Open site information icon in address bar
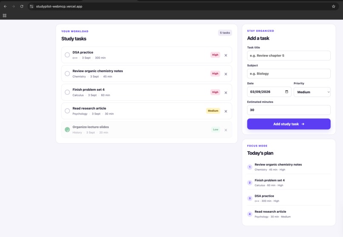Viewport: 343px width, 237px height. pyautogui.click(x=32, y=6)
